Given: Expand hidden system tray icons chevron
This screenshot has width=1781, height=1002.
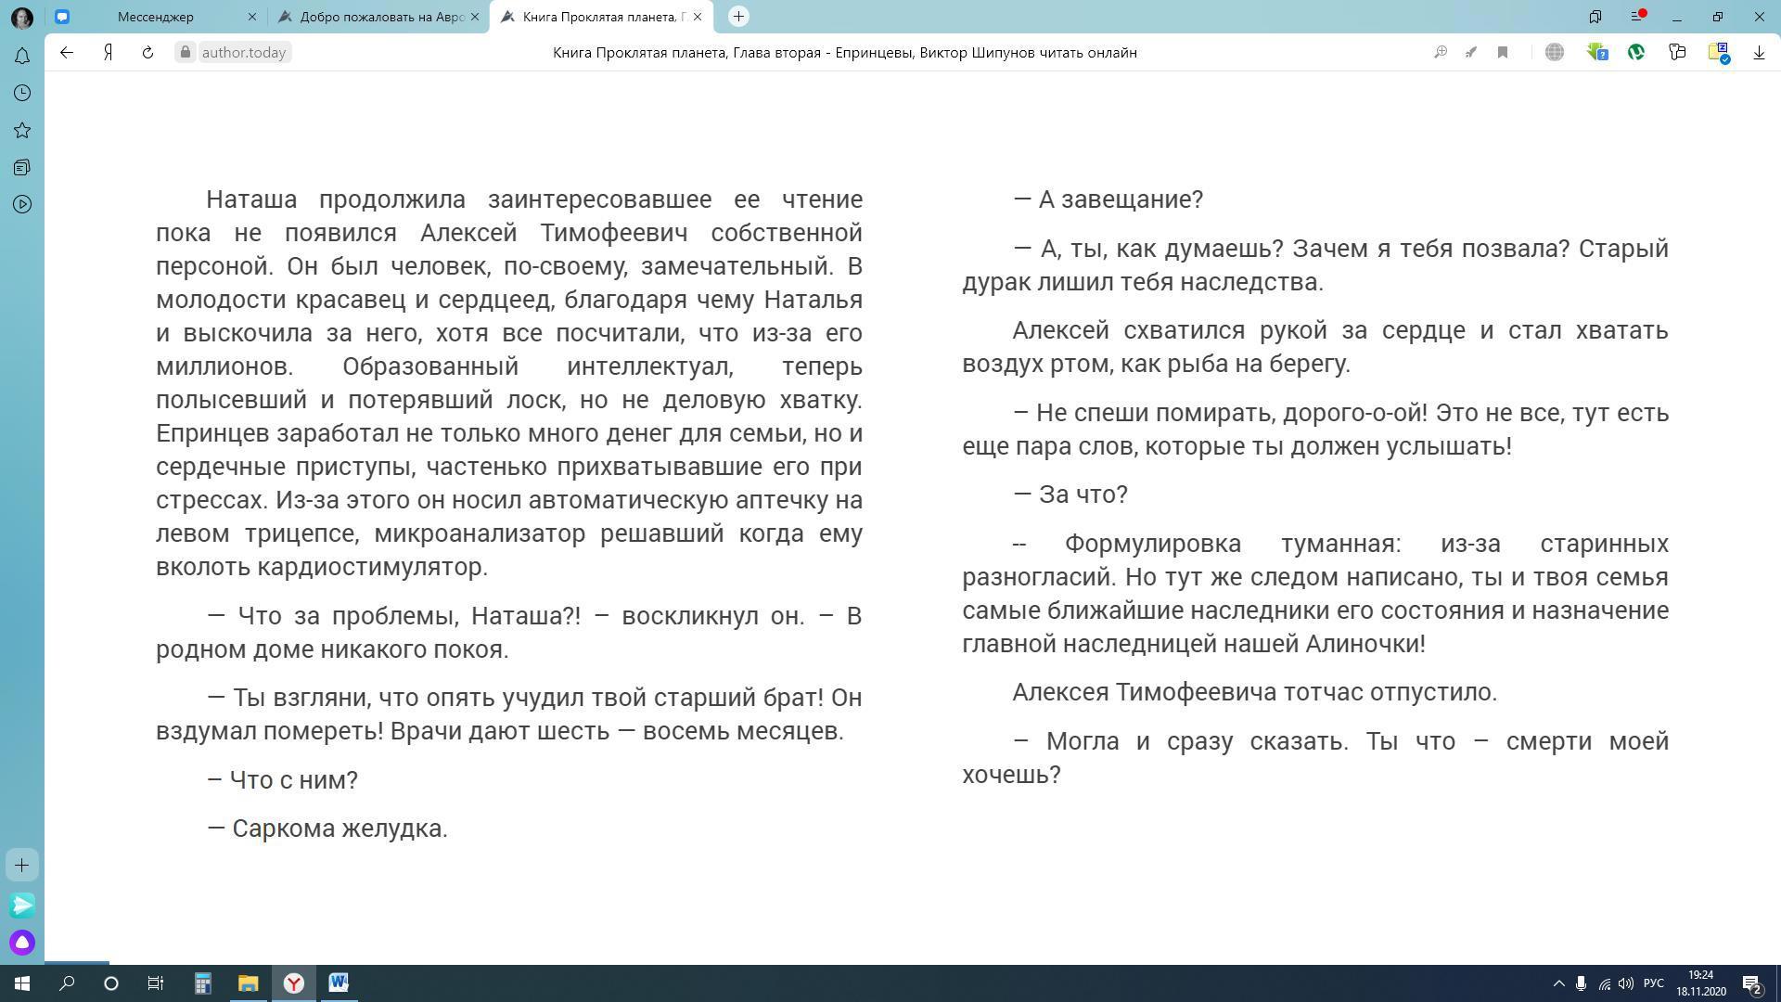Looking at the screenshot, I should [1558, 983].
